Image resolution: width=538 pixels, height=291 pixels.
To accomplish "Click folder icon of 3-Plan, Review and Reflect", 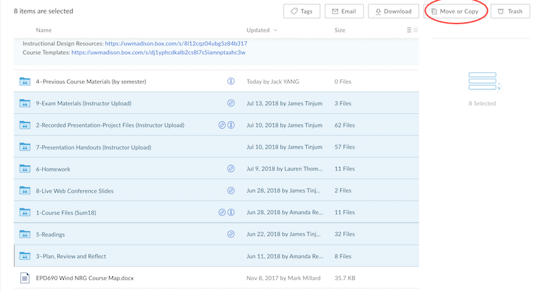I will (x=25, y=256).
